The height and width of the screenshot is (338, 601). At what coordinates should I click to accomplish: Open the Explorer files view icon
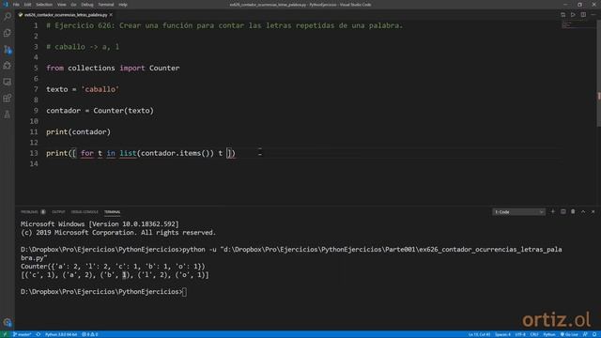[x=8, y=33]
